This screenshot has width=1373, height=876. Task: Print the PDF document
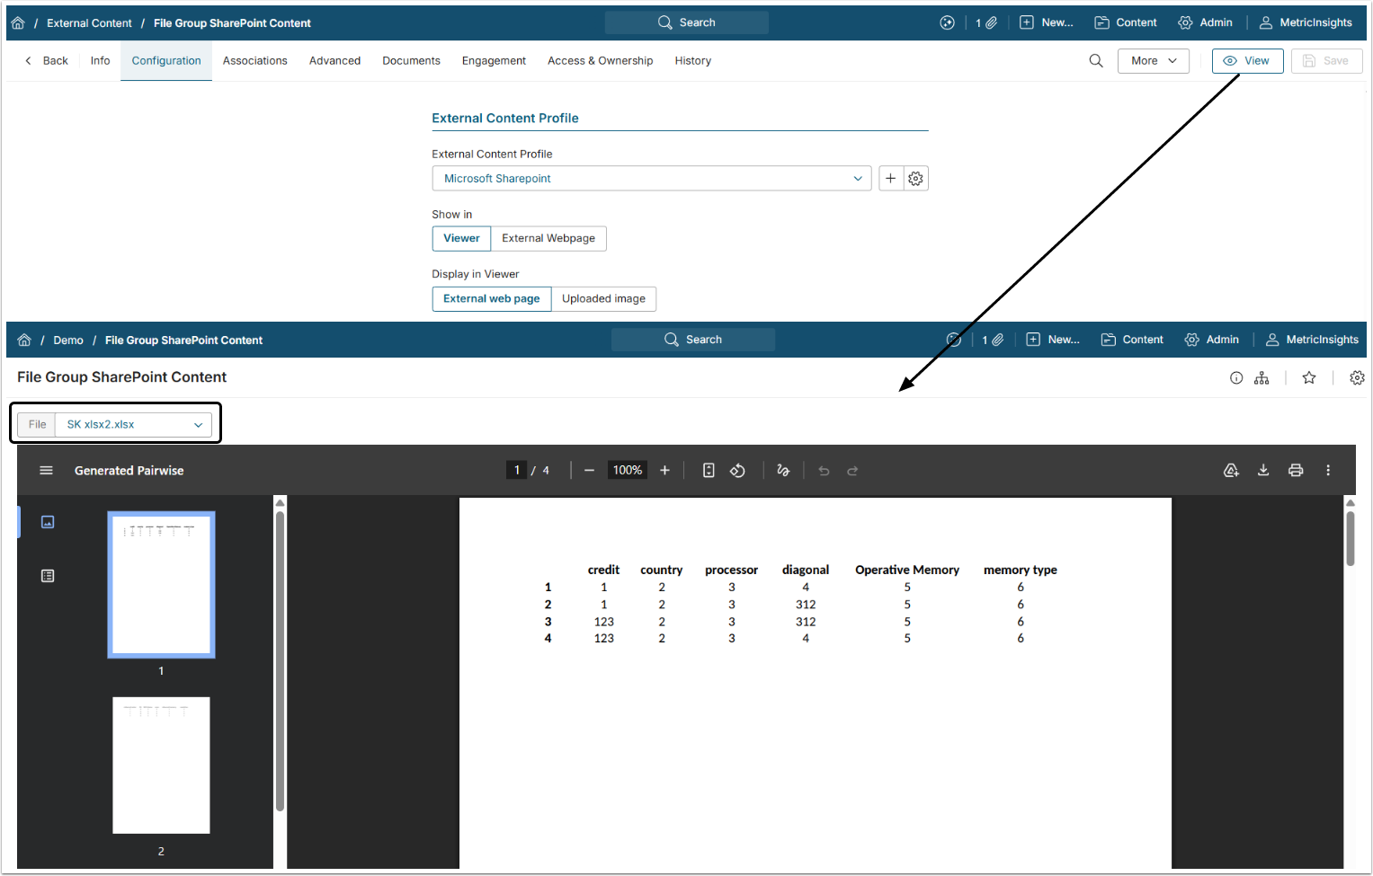coord(1296,471)
